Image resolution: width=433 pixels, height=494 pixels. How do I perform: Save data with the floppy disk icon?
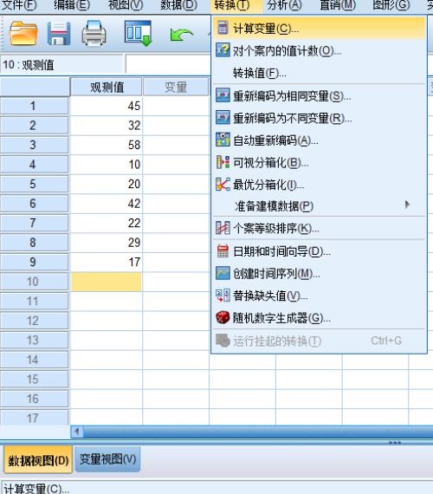(59, 34)
